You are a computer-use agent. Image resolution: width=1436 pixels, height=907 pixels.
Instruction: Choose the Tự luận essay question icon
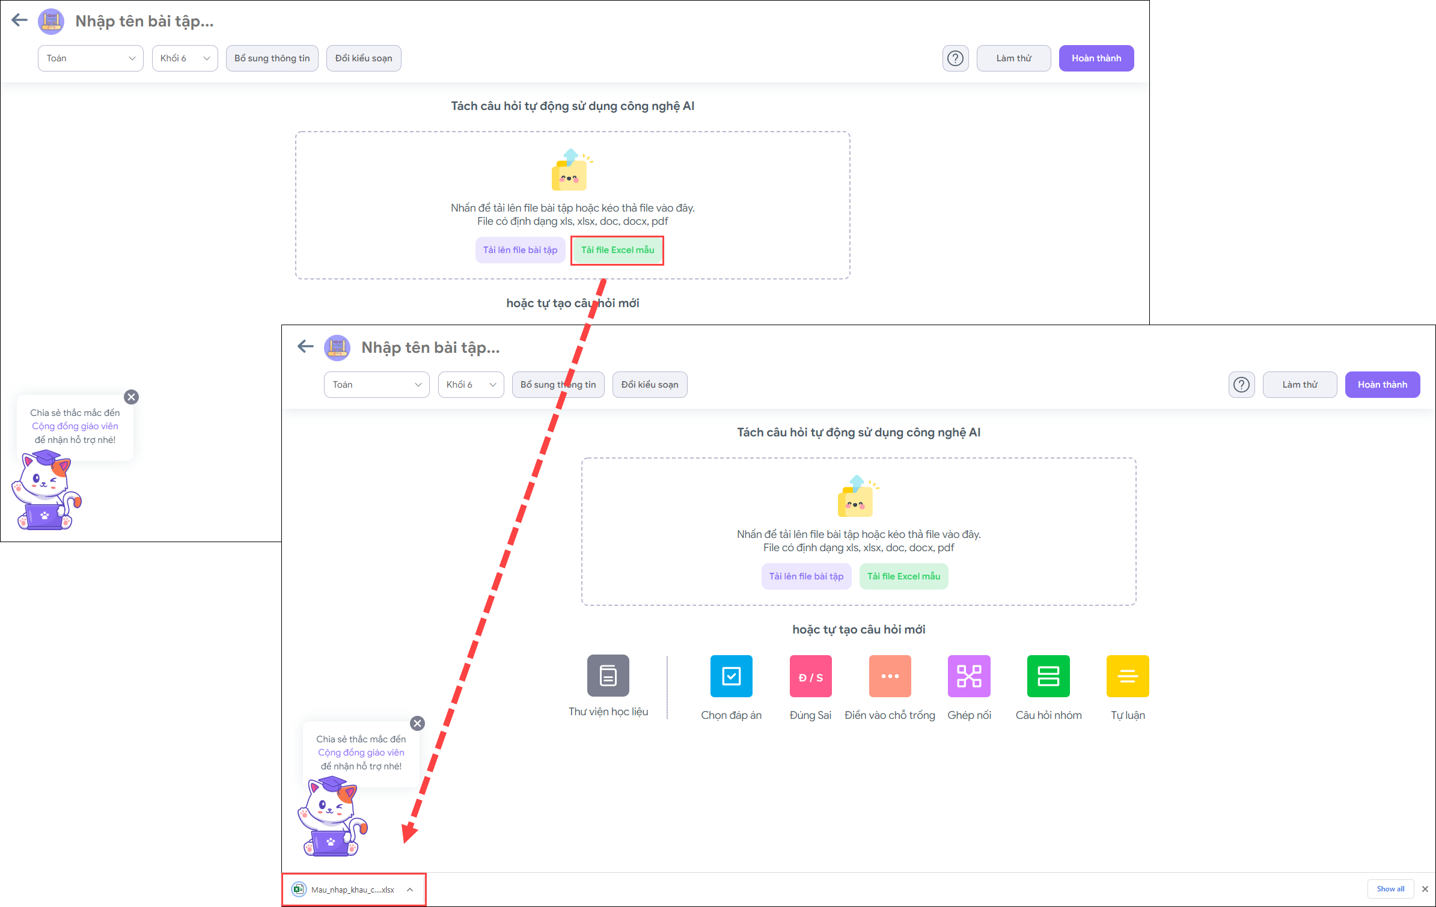1128,676
